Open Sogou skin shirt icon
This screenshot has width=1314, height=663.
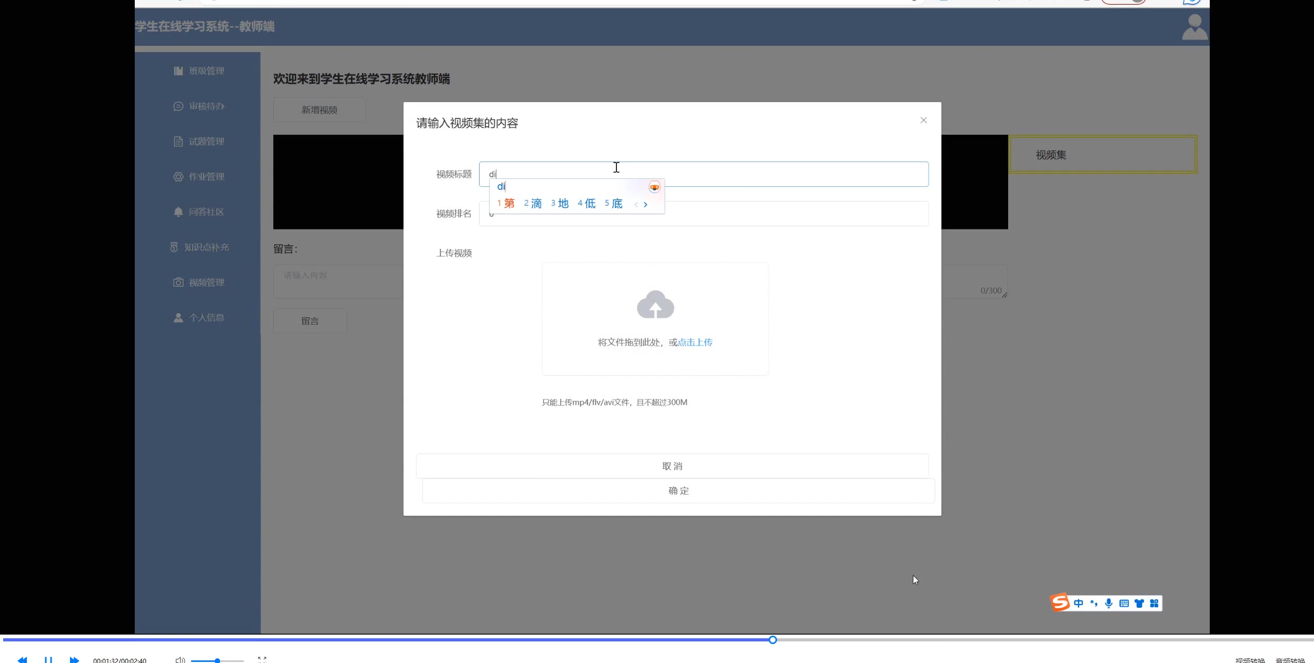[x=1139, y=603]
